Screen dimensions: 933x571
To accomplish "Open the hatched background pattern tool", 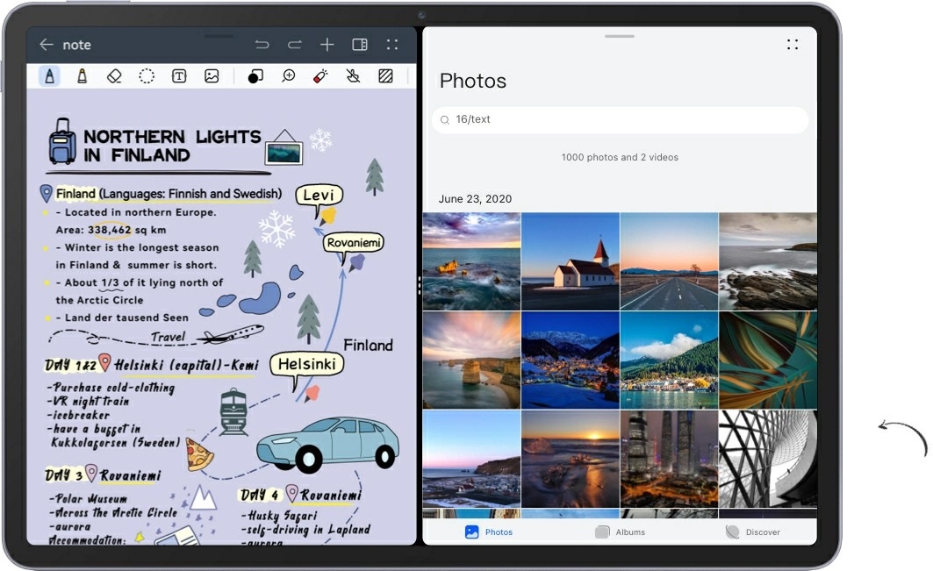I will click(385, 76).
